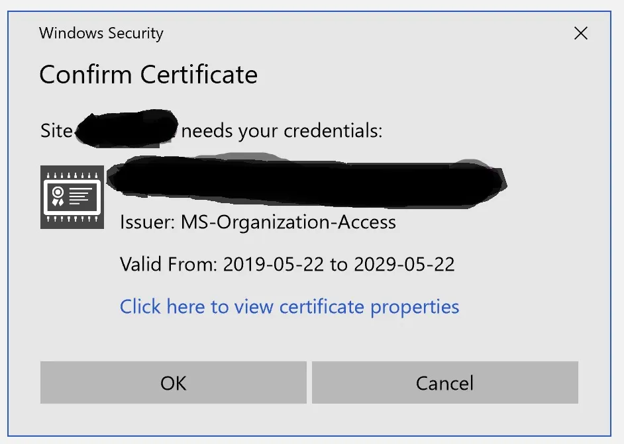The height and width of the screenshot is (444, 624).
Task: Click the 2019-05-22 start date
Action: [x=274, y=265]
